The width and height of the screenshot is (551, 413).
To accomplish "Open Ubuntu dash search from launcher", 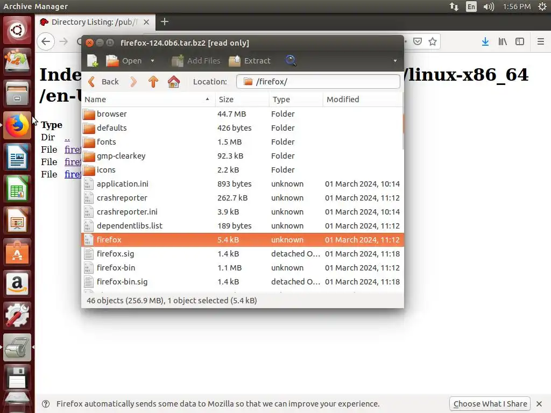I will 17,31.
